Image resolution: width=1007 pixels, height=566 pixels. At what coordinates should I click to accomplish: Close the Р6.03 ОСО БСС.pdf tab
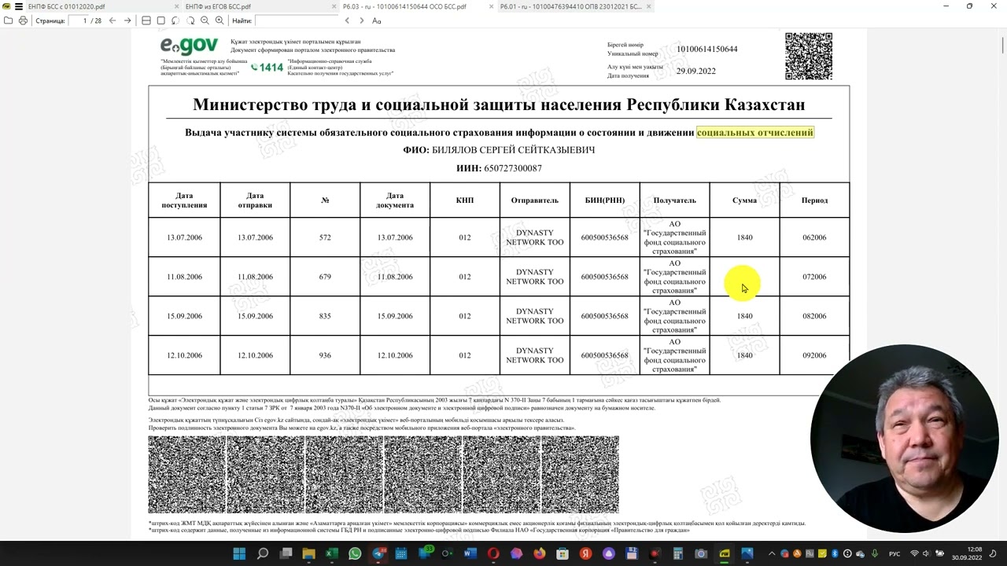click(491, 6)
